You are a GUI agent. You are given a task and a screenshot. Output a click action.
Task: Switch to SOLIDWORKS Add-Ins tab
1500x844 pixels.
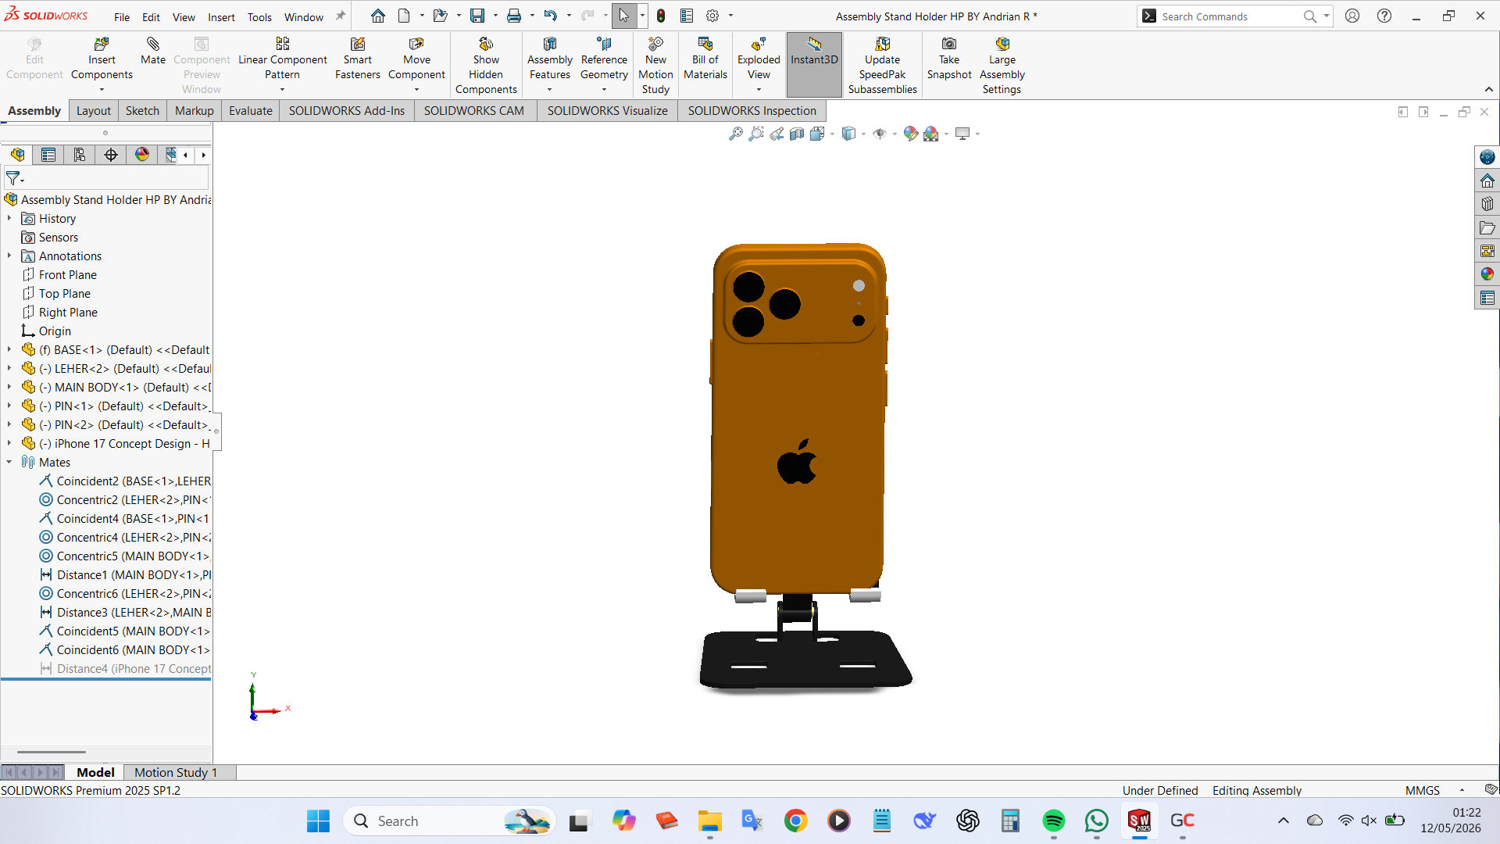[x=347, y=111]
